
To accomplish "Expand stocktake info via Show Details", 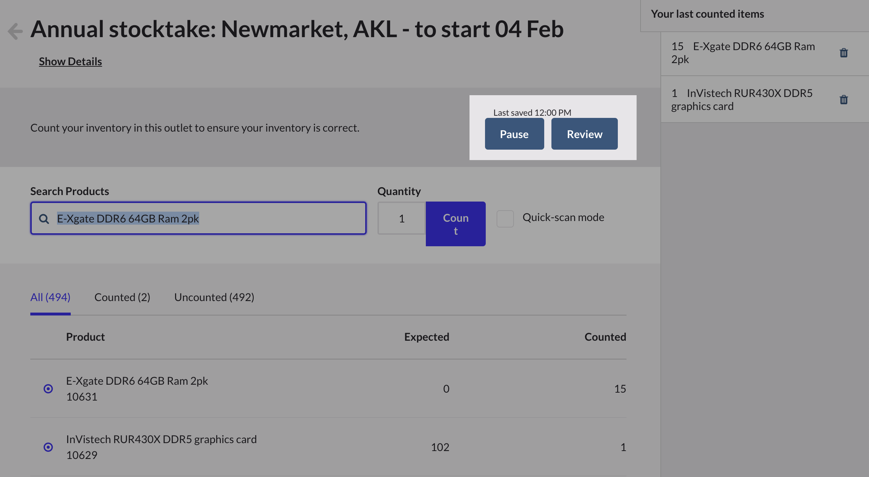I will click(70, 62).
